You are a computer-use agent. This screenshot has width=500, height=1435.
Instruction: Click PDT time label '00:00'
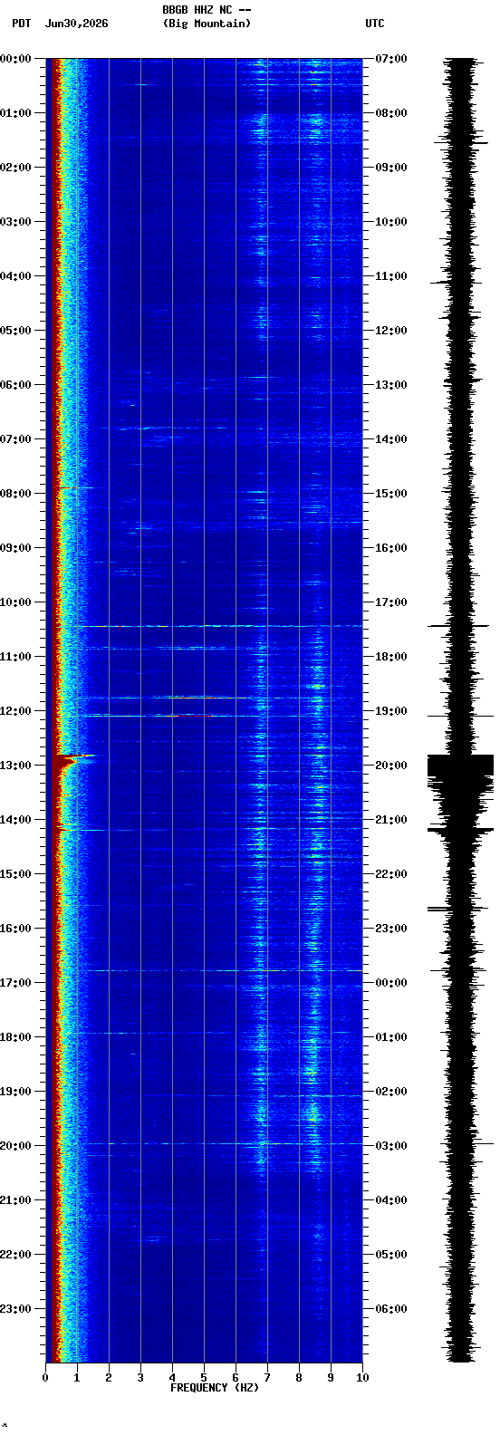click(15, 59)
